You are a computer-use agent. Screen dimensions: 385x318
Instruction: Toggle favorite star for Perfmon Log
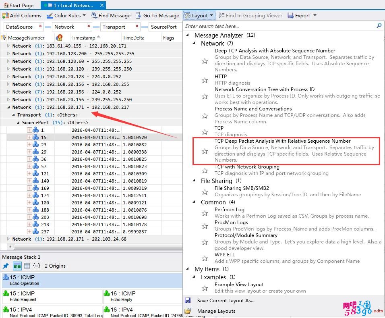[x=205, y=213]
